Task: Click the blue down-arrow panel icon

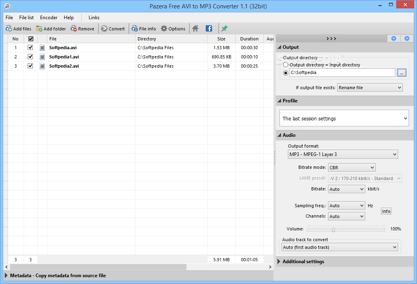Action: (394, 38)
